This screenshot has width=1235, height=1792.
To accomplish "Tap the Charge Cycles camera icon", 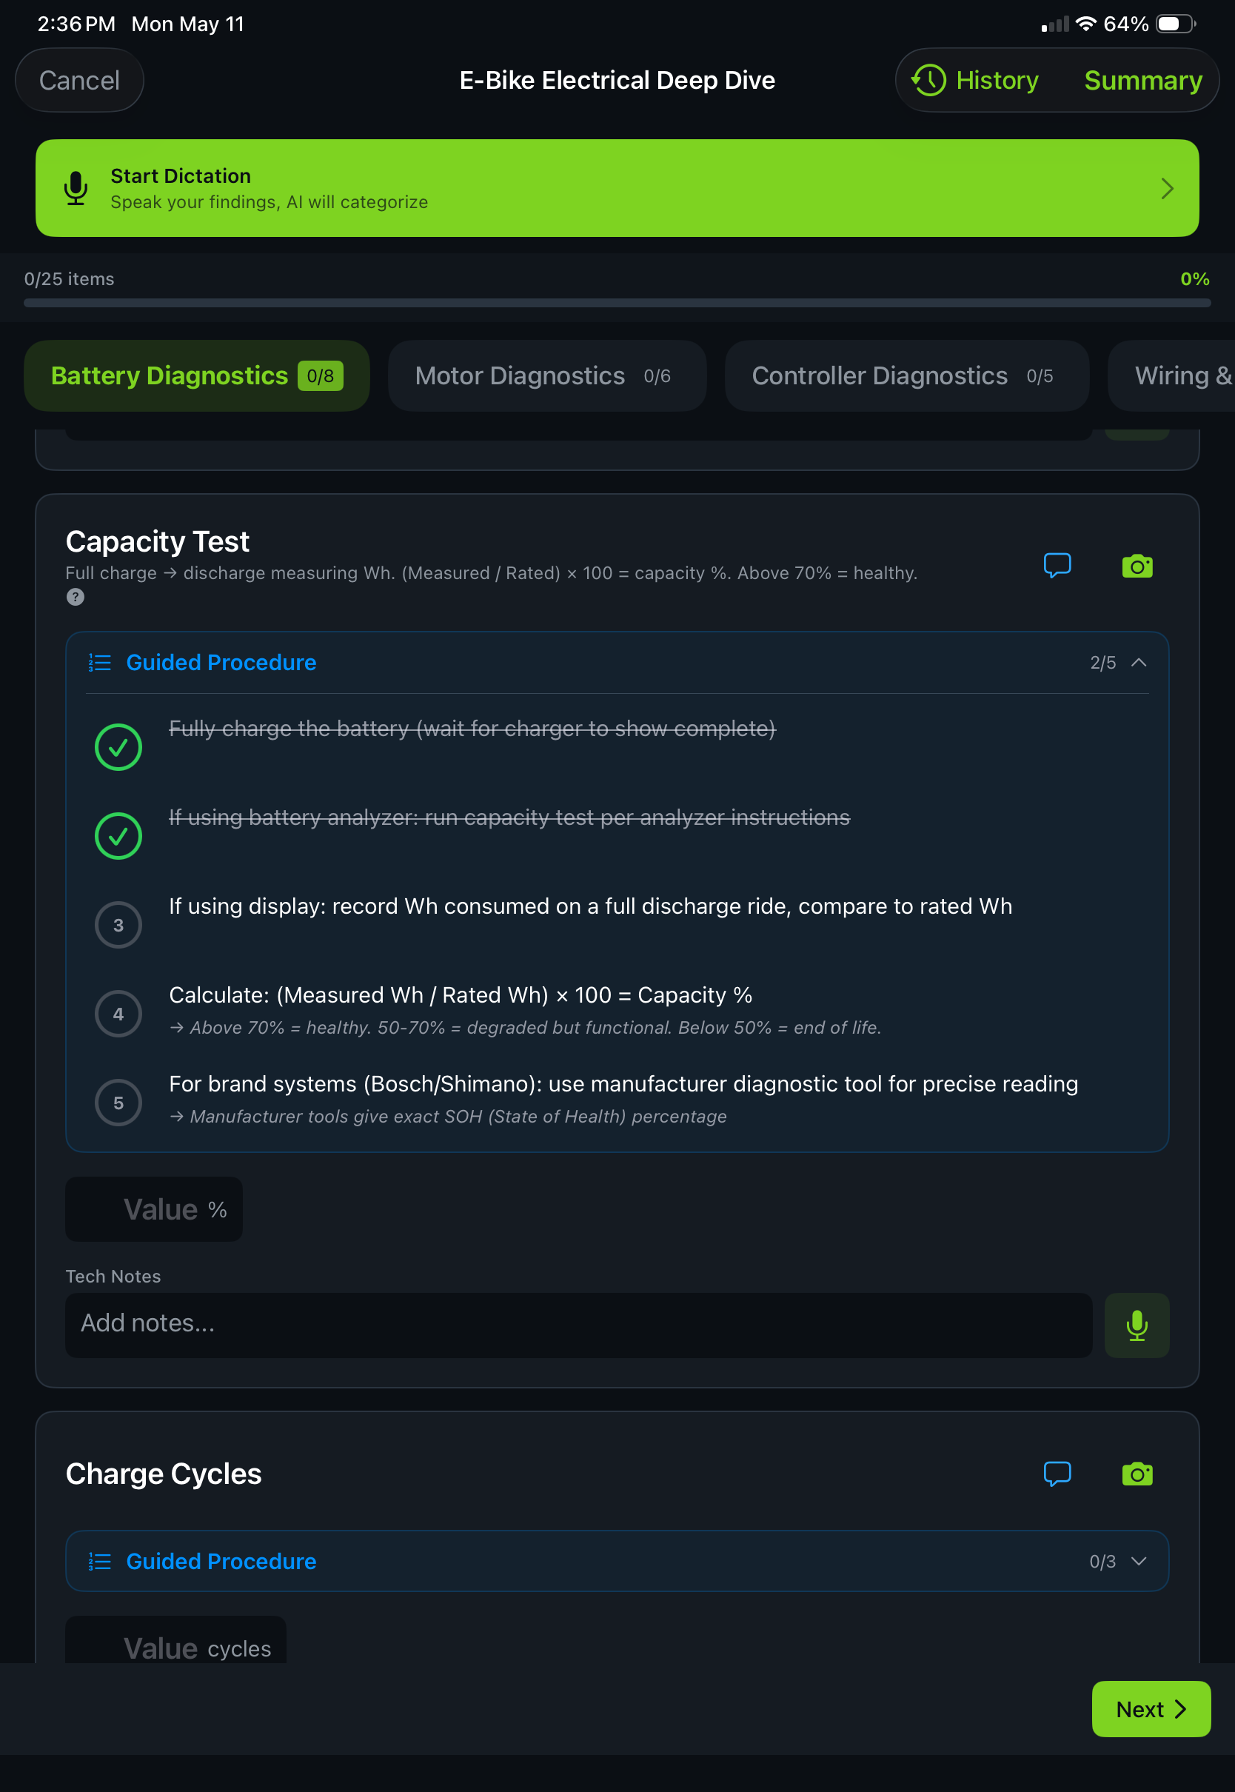I will point(1137,1475).
